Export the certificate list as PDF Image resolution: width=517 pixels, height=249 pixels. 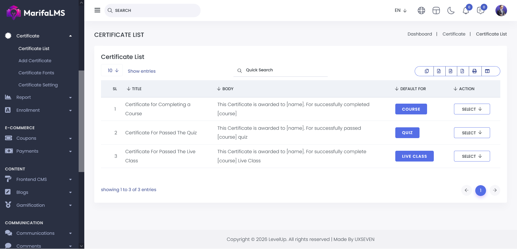tap(462, 71)
